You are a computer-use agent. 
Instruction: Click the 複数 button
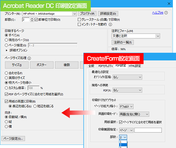point(66,65)
